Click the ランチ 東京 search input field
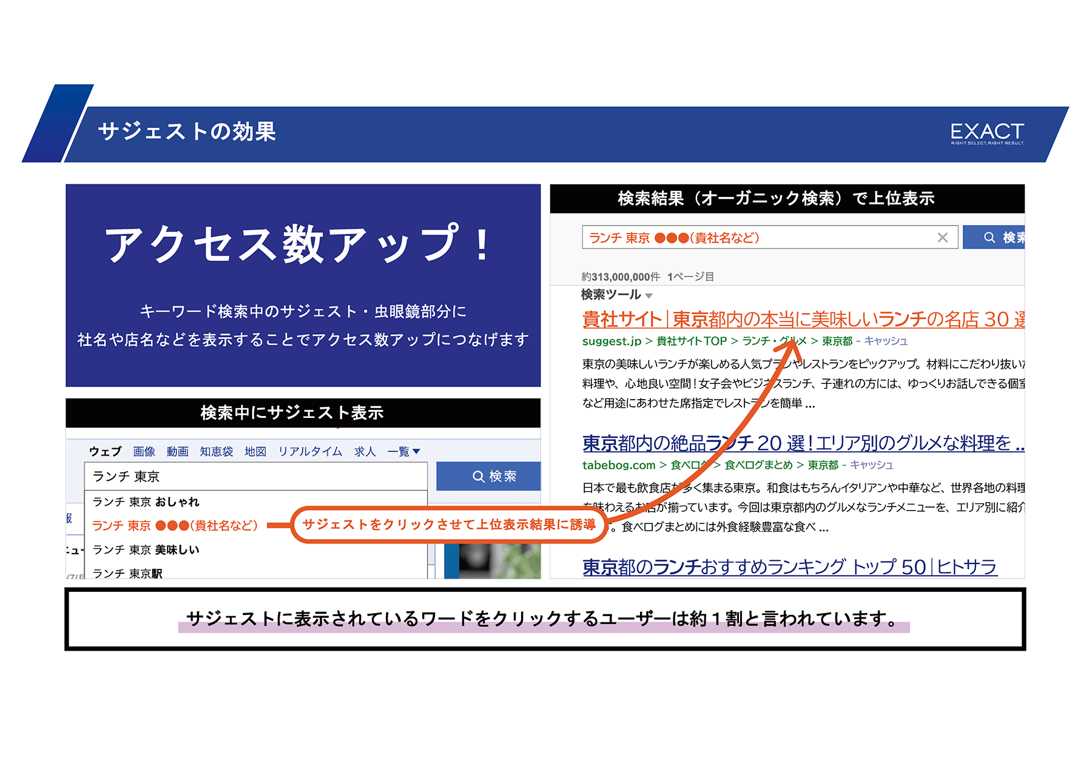Image resolution: width=1092 pixels, height=772 pixels. (x=255, y=476)
